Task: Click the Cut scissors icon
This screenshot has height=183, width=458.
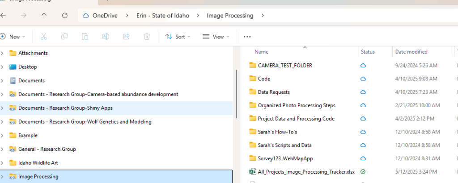Action: click(x=44, y=37)
